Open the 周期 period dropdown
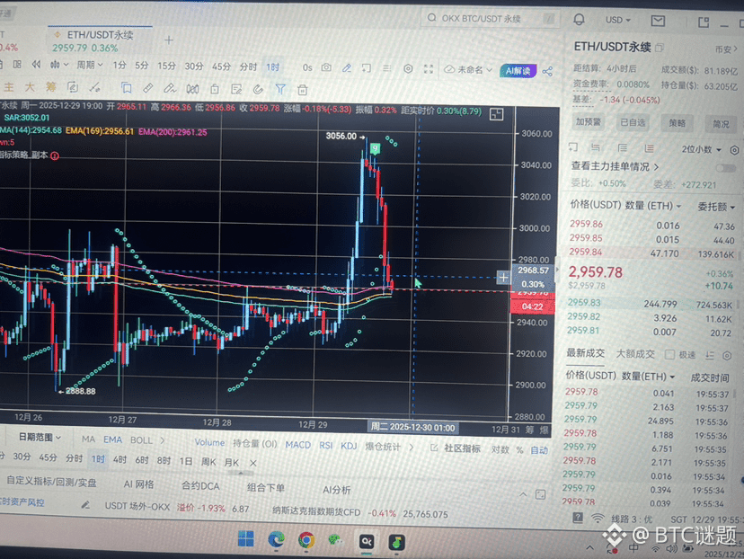The height and width of the screenshot is (559, 744). tap(90, 65)
